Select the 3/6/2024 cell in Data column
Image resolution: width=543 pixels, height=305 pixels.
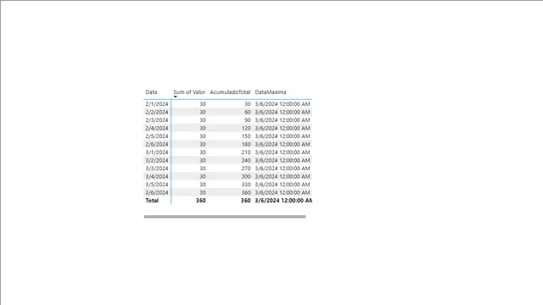click(x=156, y=192)
